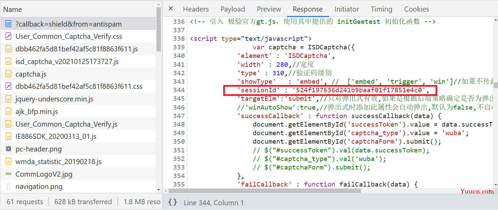498x210 pixels.
Task: Select jquery-underscore.min.js request
Action: 78,99
